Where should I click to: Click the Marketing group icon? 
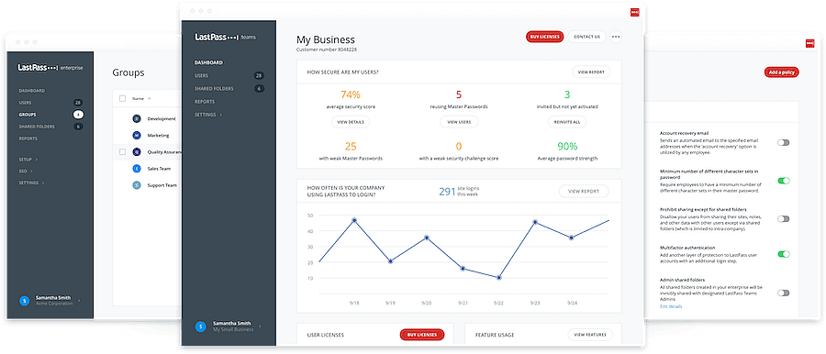[137, 136]
